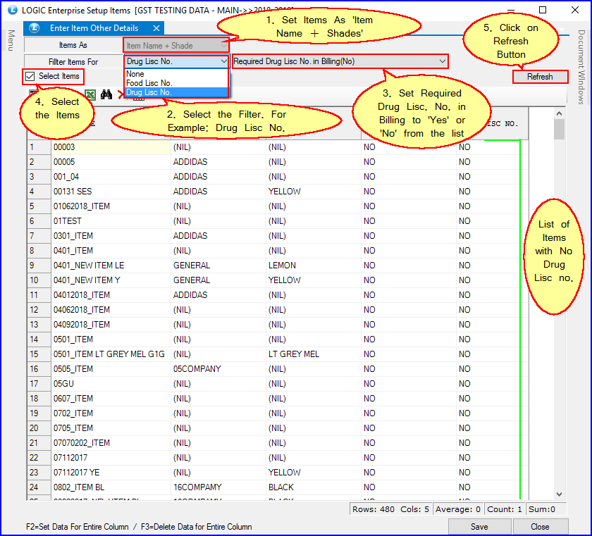This screenshot has width=592, height=536.
Task: Click the Save button
Action: click(479, 526)
